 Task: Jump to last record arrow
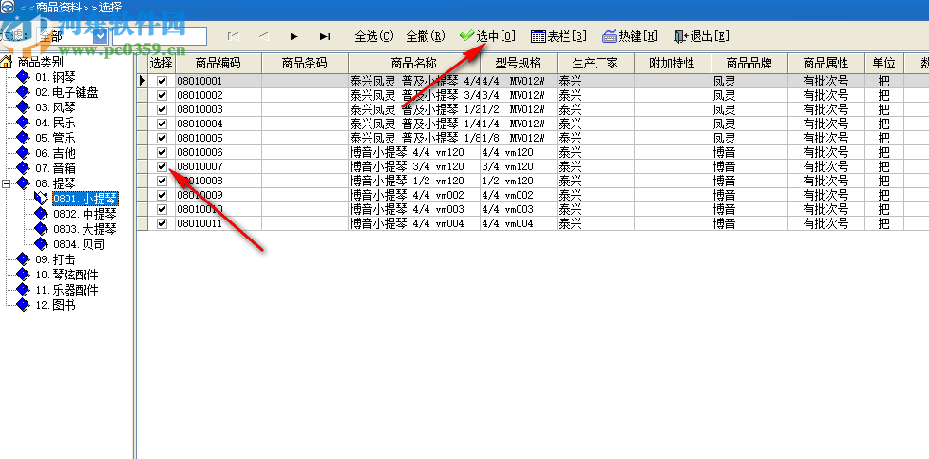pyautogui.click(x=325, y=37)
